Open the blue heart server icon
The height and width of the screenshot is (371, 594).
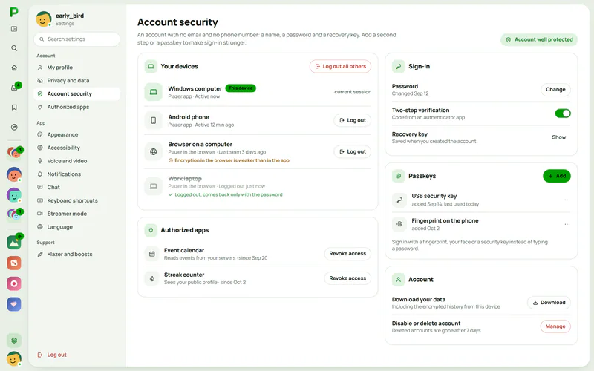point(14,304)
